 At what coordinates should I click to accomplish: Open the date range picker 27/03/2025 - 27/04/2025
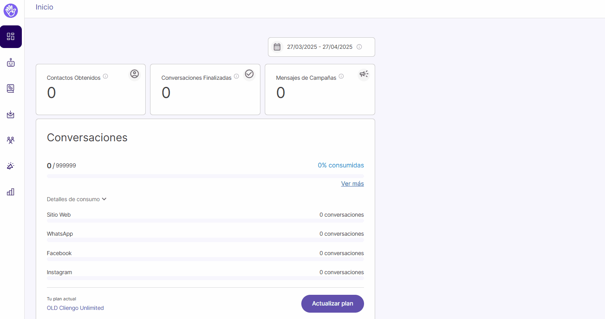pyautogui.click(x=320, y=46)
